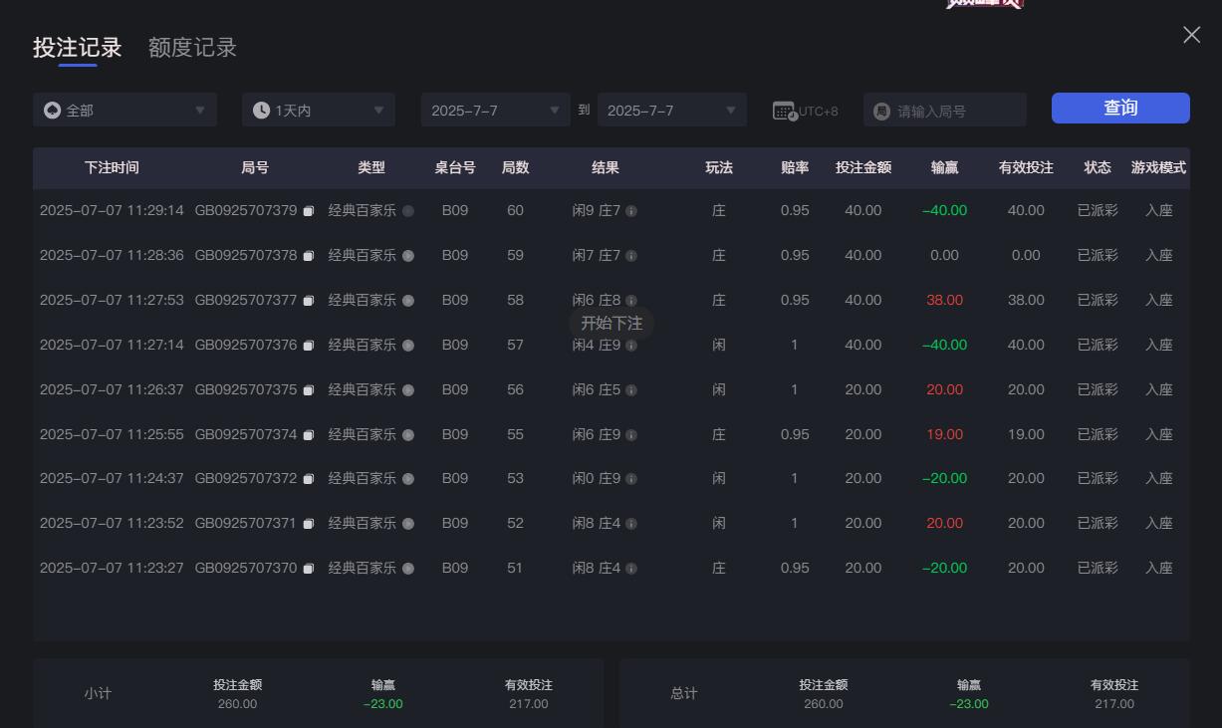Open the start date 2025-7-7 dropdown

(x=495, y=110)
